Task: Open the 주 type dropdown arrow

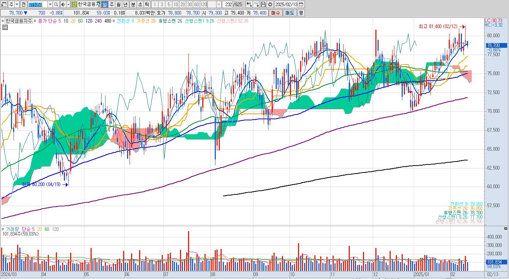Action: [x=16, y=4]
